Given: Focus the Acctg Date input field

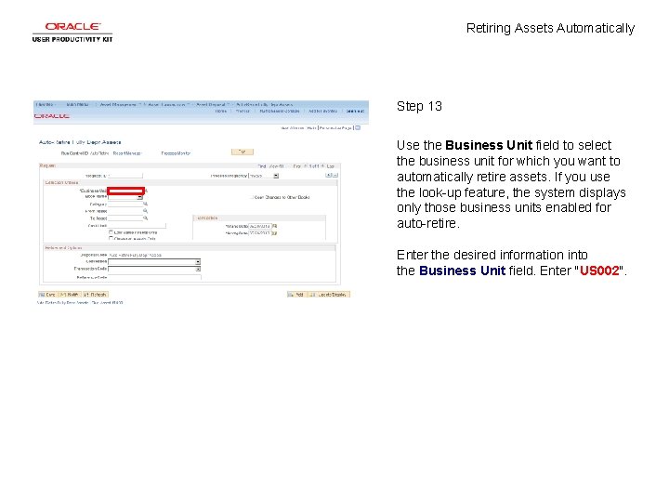Looking at the screenshot, I should tap(260, 233).
